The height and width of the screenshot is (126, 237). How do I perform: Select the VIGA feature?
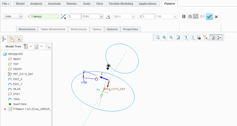[x=16, y=99]
